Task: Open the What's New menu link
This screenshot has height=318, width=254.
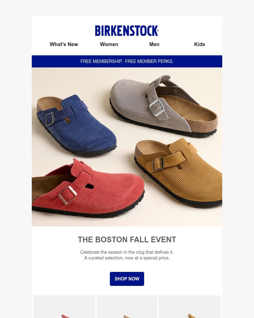Action: [64, 44]
